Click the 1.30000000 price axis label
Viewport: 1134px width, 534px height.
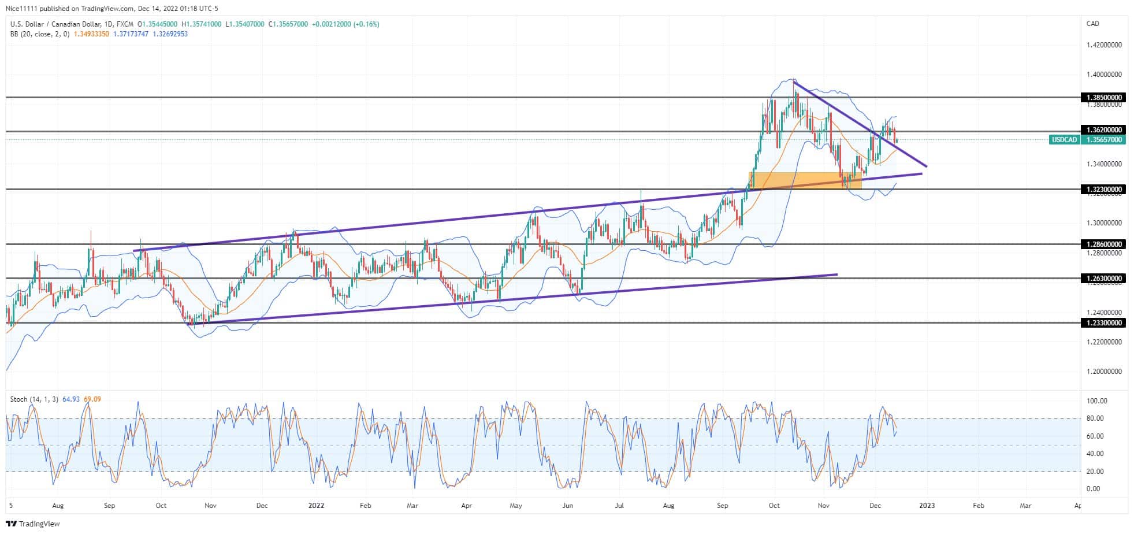click(x=1104, y=223)
